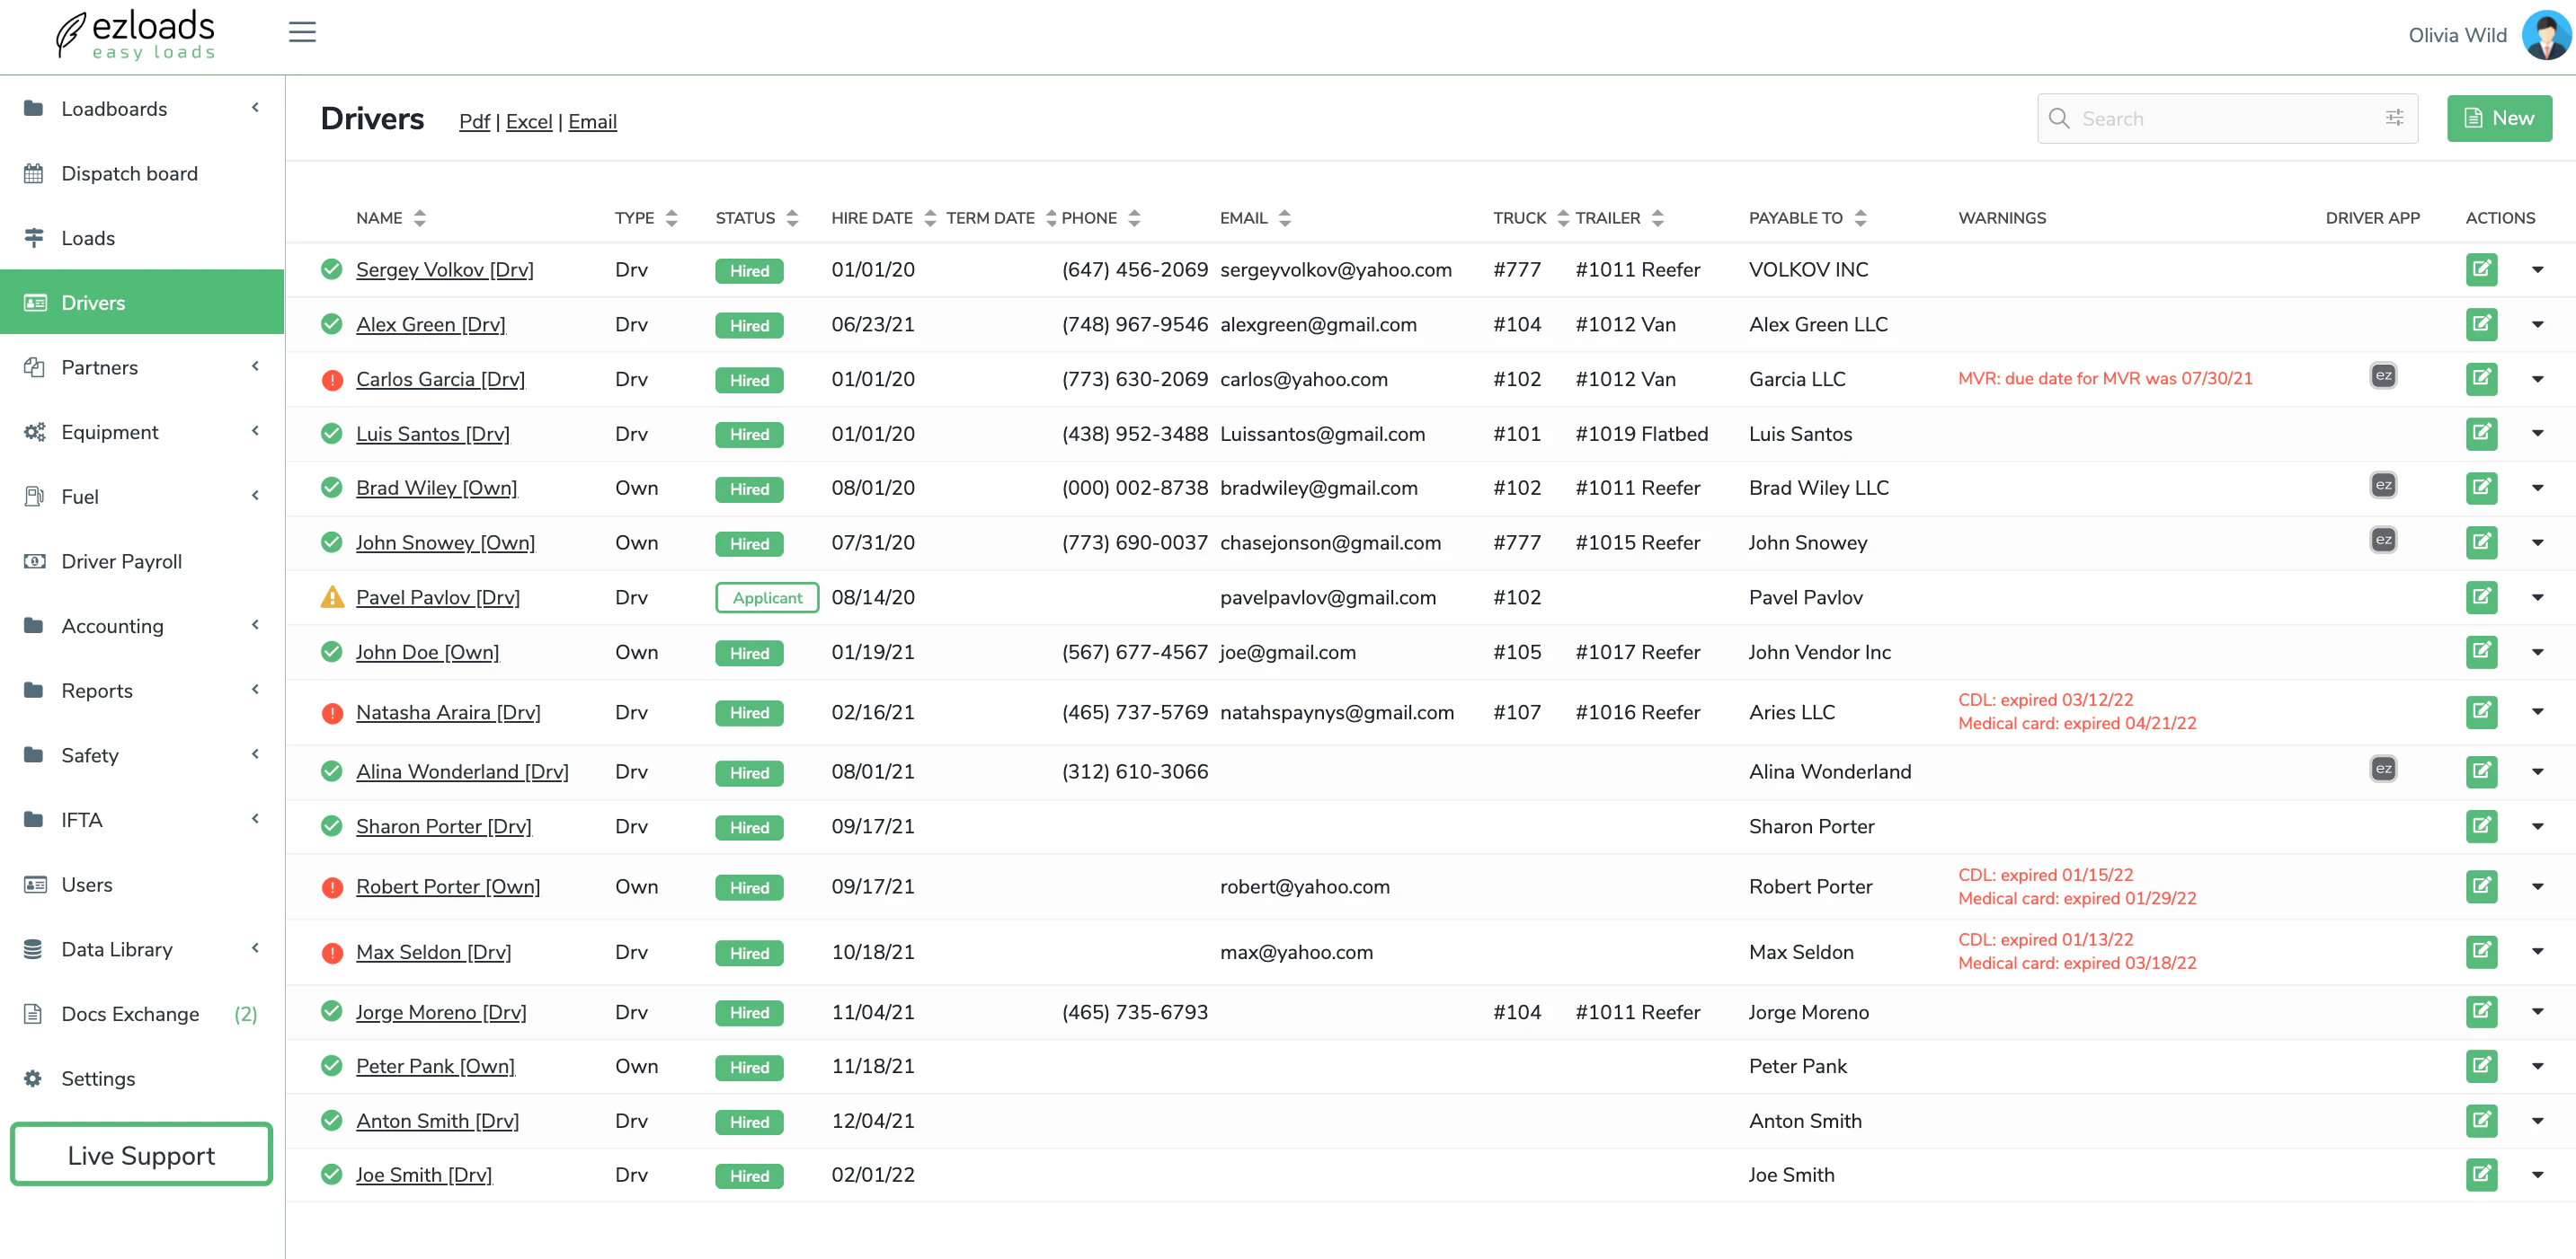Click inside the Search input field
This screenshot has width=2576, height=1259.
(2200, 118)
